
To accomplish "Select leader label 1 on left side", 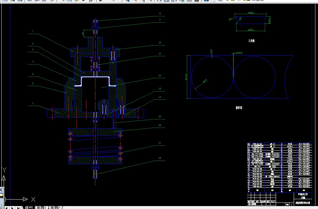I will click(33, 103).
